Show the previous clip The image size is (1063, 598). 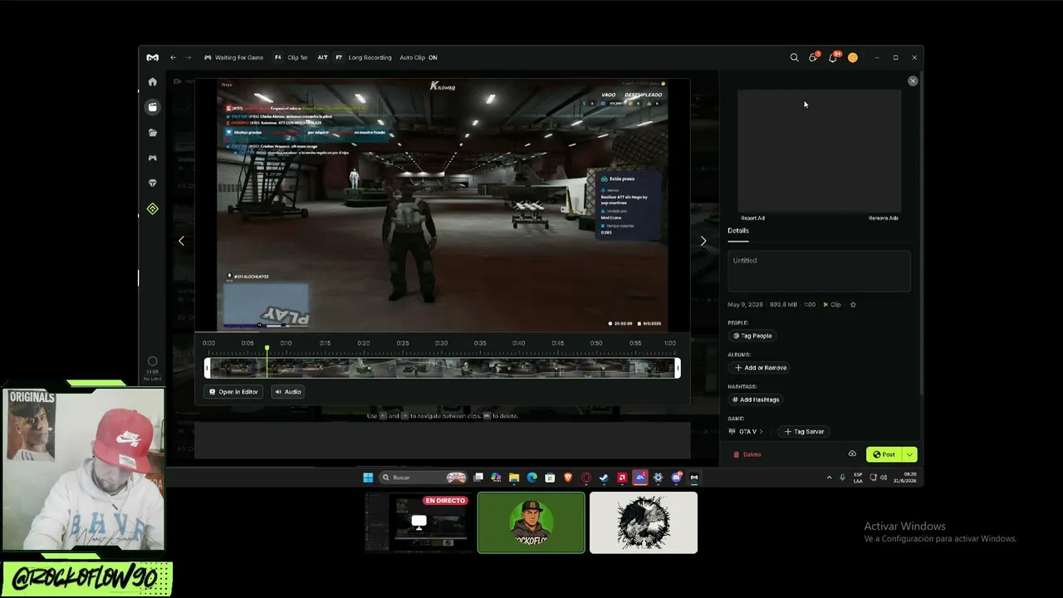click(x=181, y=241)
